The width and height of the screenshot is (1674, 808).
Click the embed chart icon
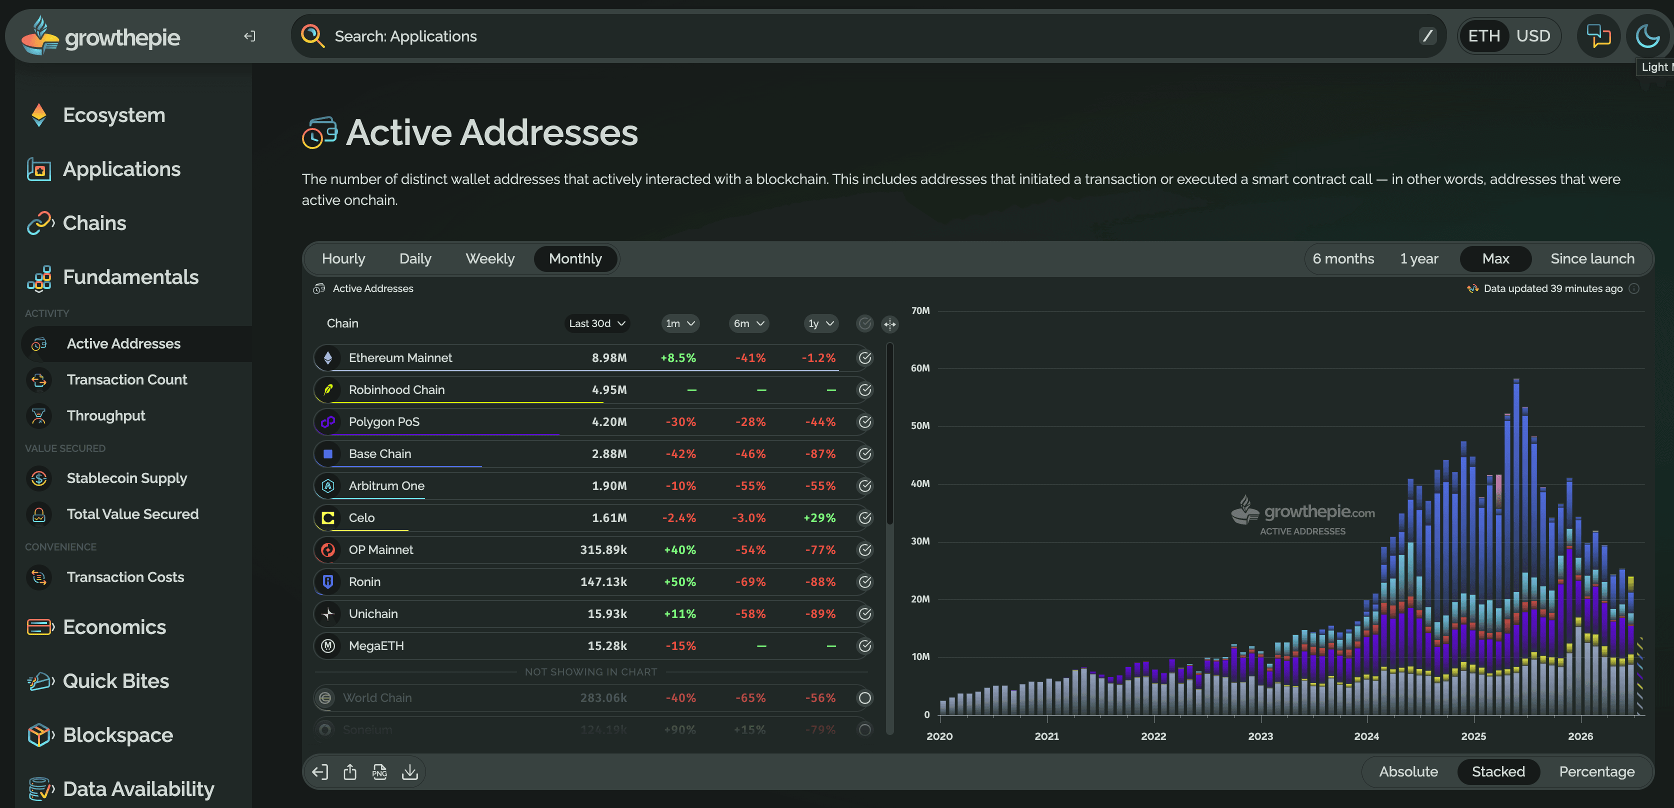(x=319, y=771)
